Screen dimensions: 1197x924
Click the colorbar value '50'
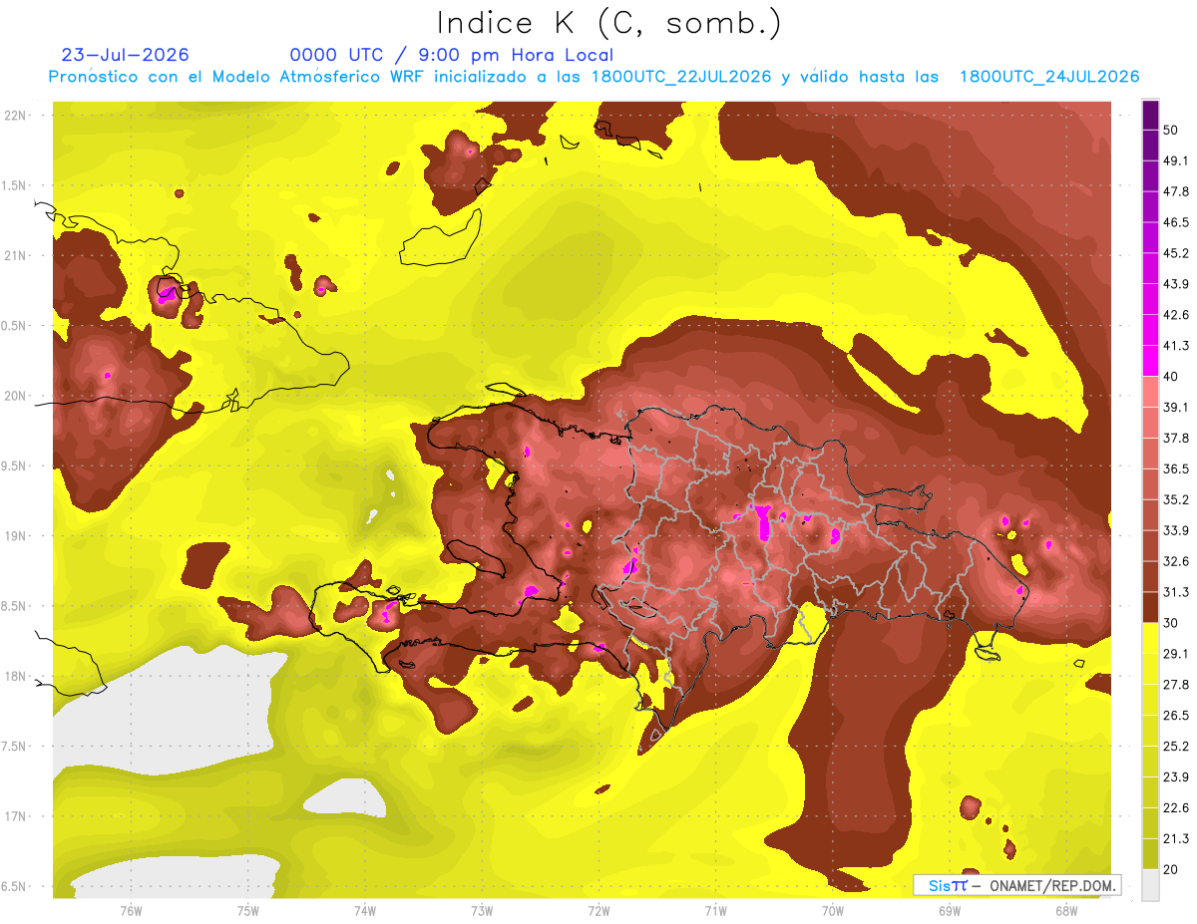tap(1172, 130)
